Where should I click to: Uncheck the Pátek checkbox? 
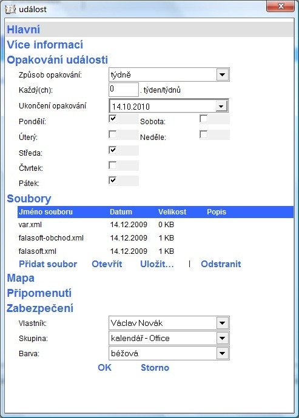tap(113, 181)
